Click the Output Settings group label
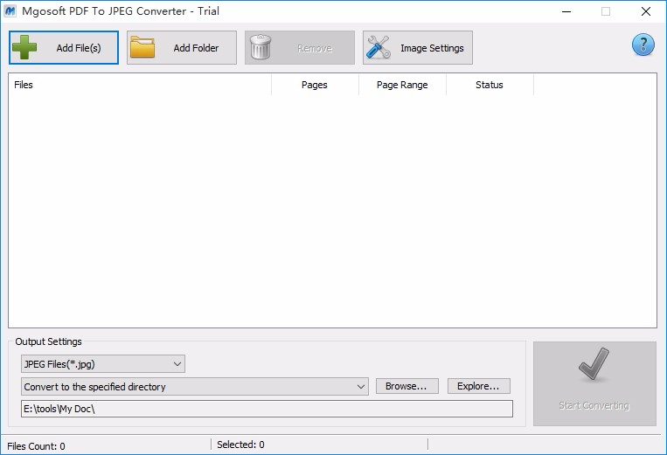The height and width of the screenshot is (455, 667). [48, 341]
